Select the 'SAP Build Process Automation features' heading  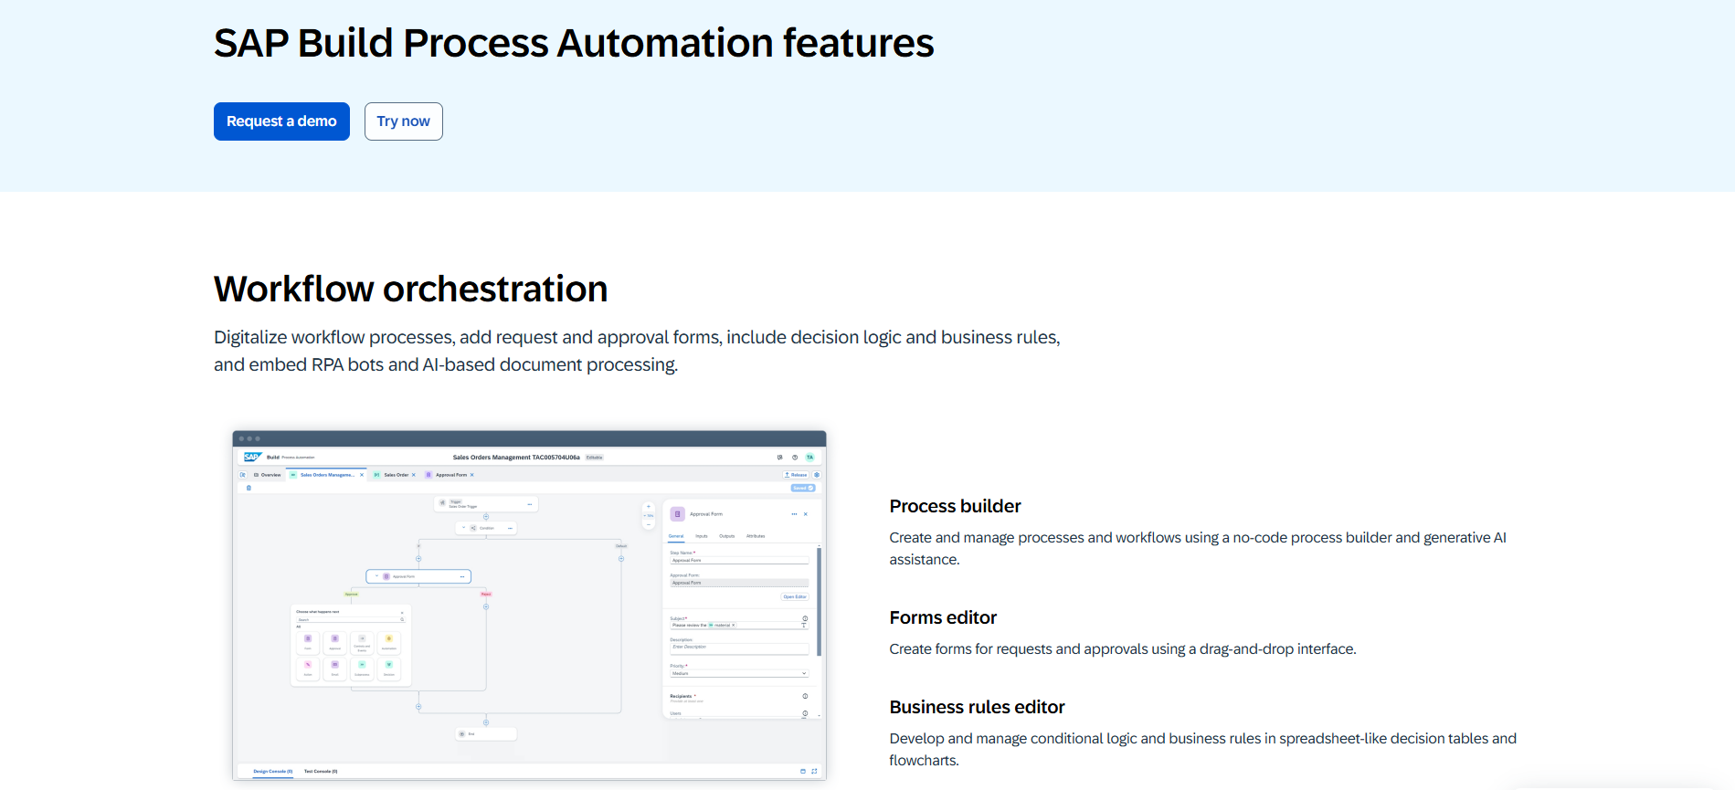[x=574, y=43]
